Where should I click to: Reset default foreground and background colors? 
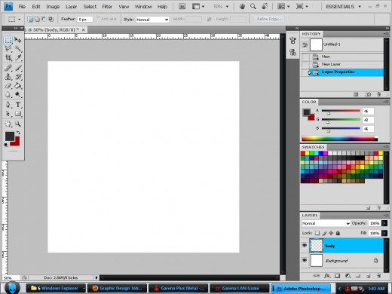pos(6,145)
